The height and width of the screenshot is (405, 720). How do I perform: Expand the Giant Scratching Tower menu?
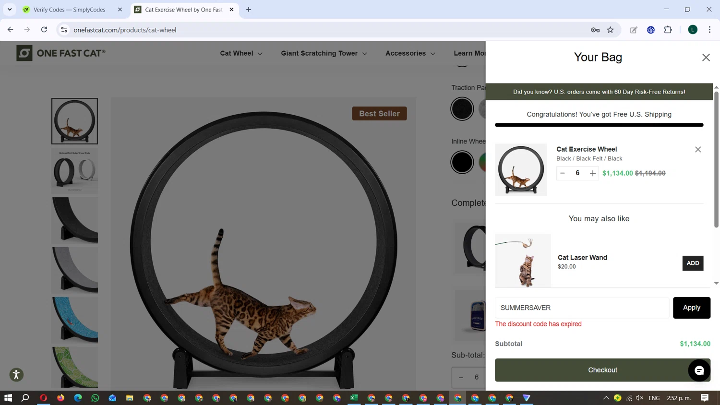(x=324, y=53)
